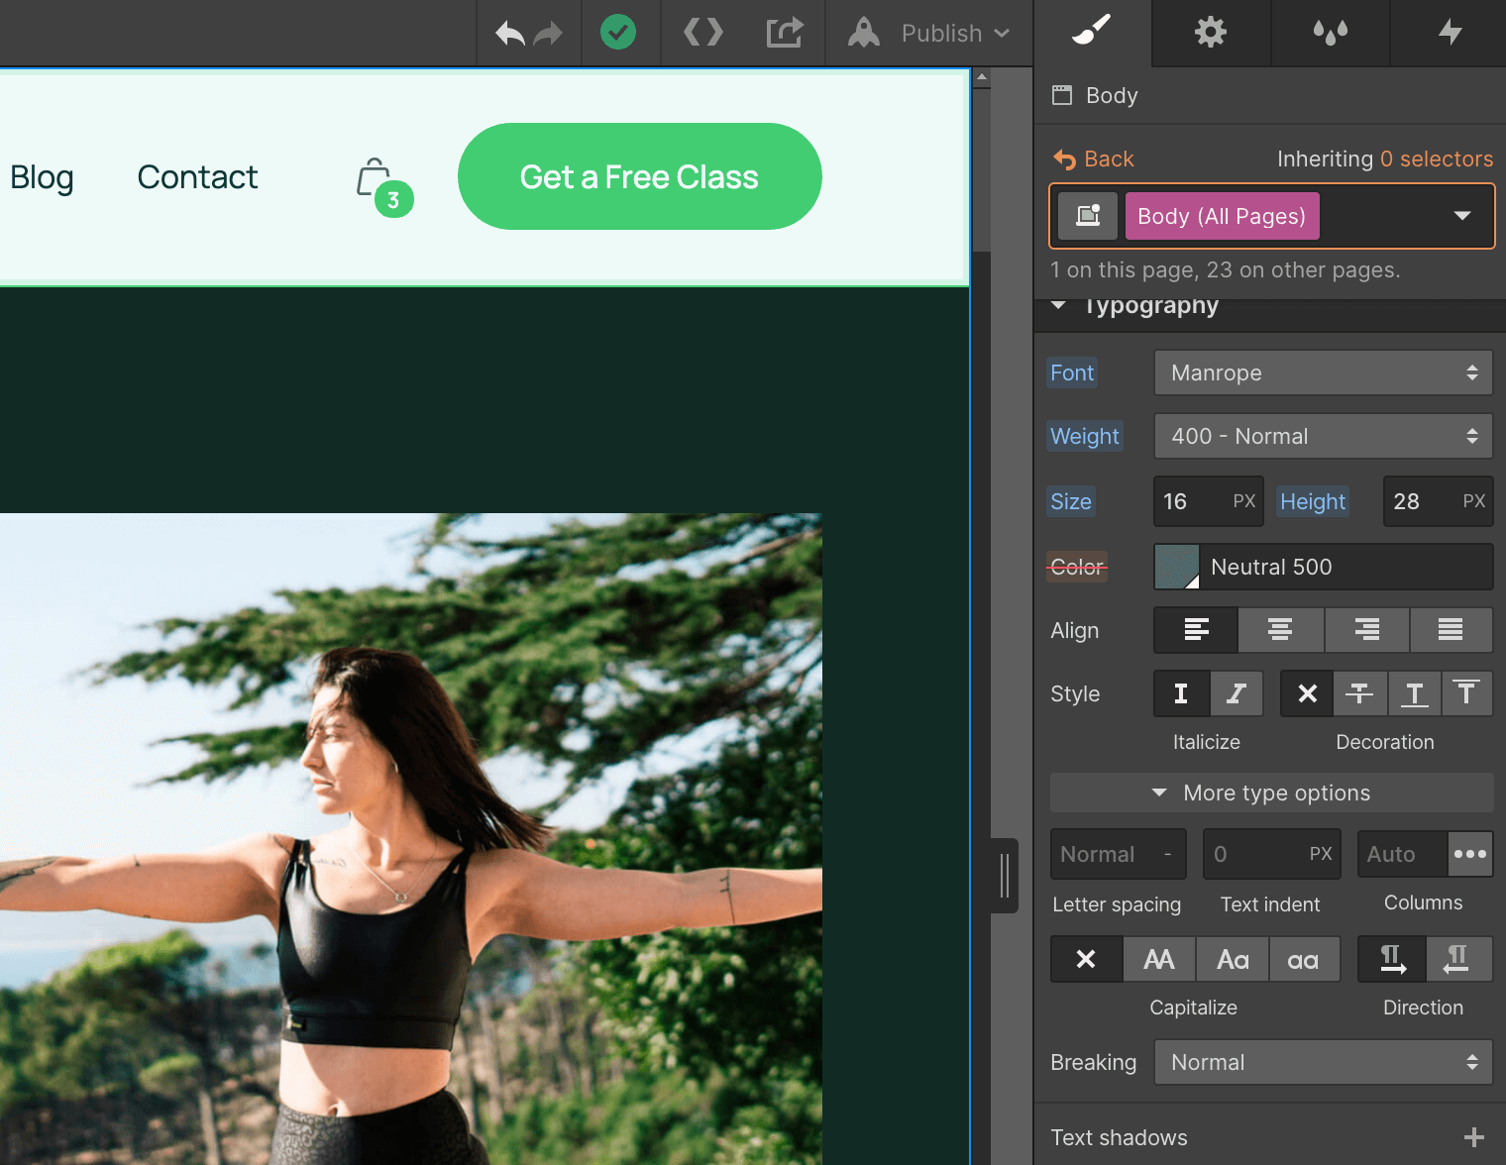This screenshot has width=1506, height=1165.
Task: Click the undo arrow in toolbar
Action: coord(509,34)
